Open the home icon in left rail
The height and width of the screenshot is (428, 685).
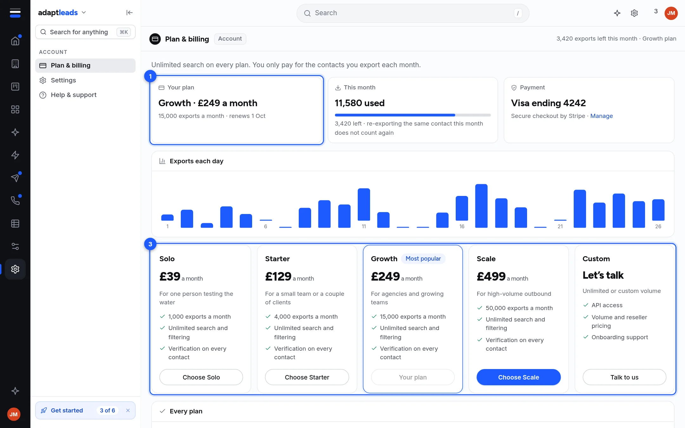(x=15, y=41)
